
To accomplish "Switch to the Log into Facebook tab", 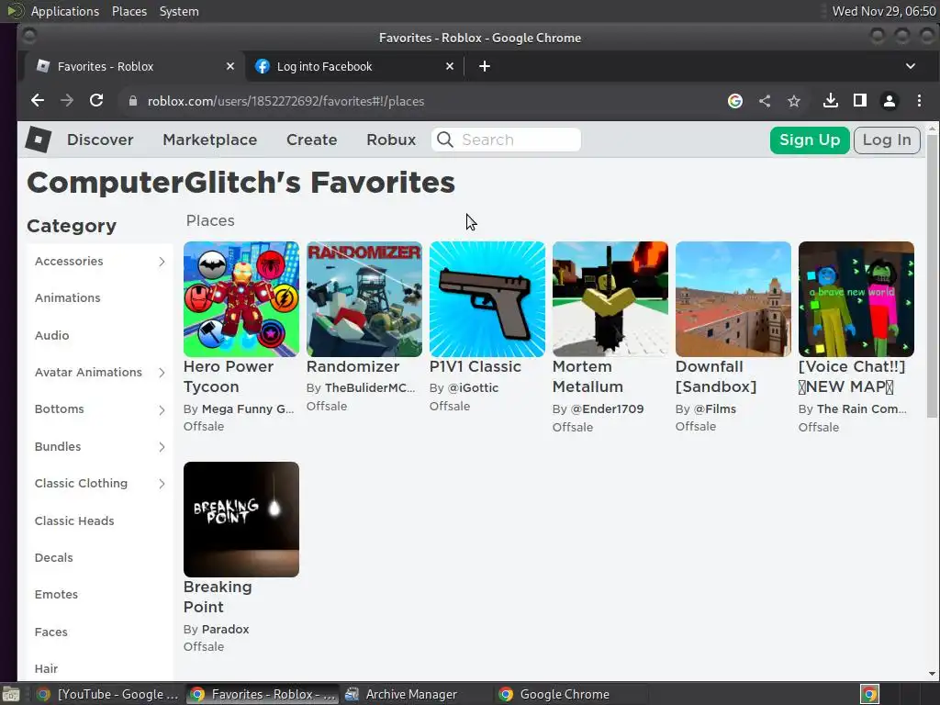I will click(x=353, y=66).
